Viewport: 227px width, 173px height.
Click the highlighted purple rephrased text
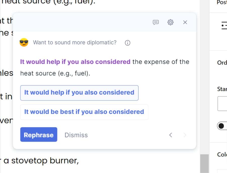(x=75, y=62)
